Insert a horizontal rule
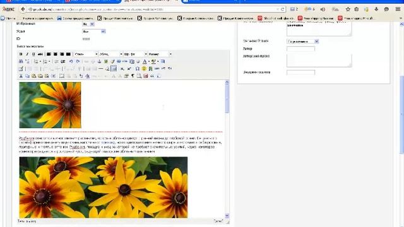 tap(101, 69)
